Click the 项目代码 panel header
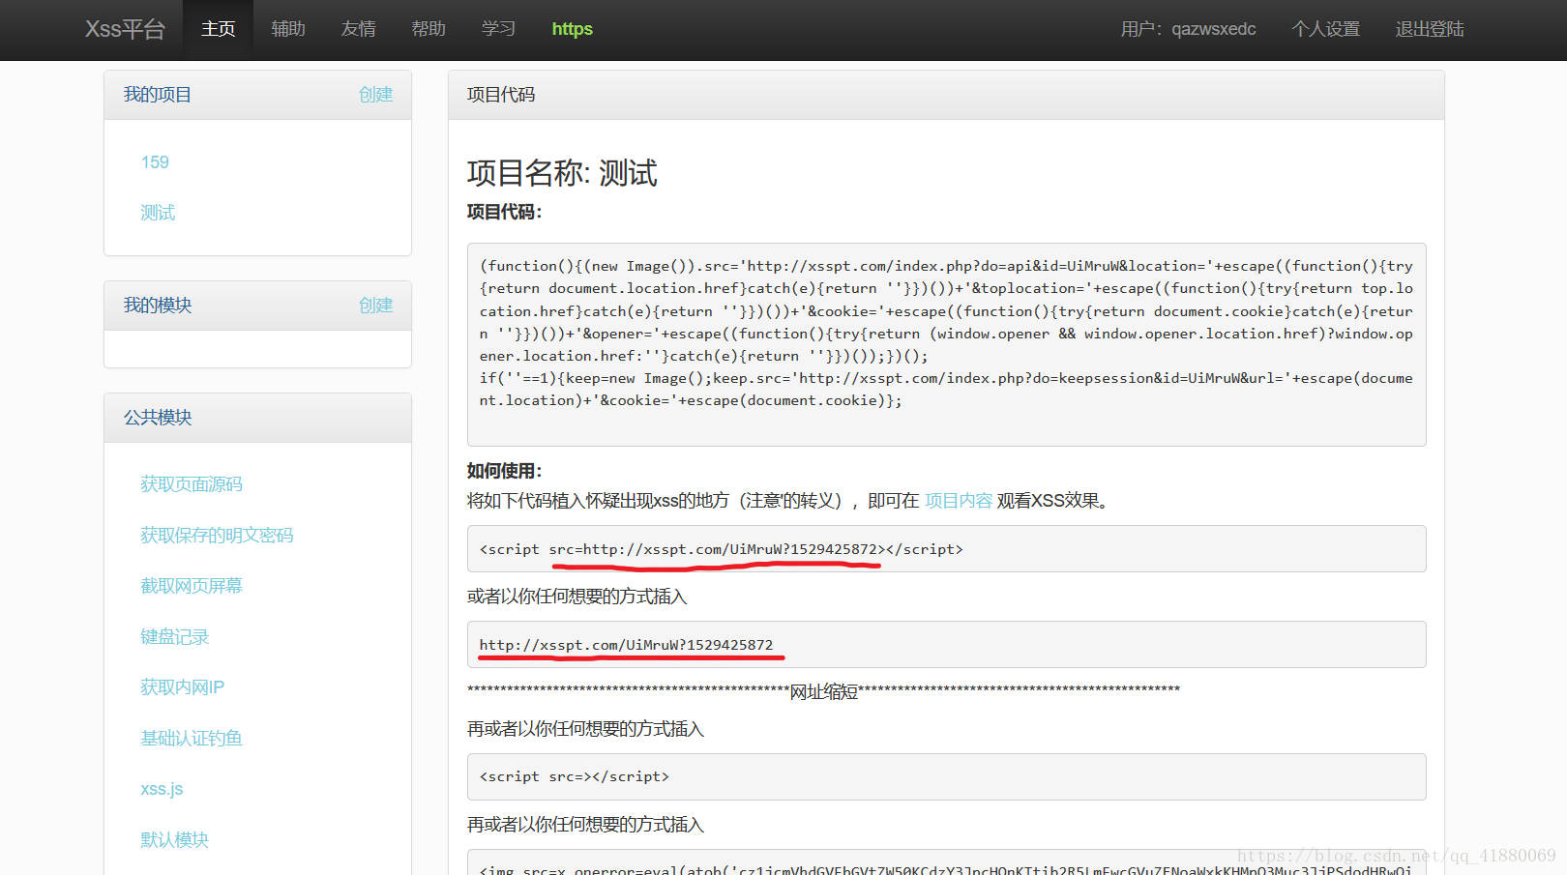1567x875 pixels. (x=946, y=95)
